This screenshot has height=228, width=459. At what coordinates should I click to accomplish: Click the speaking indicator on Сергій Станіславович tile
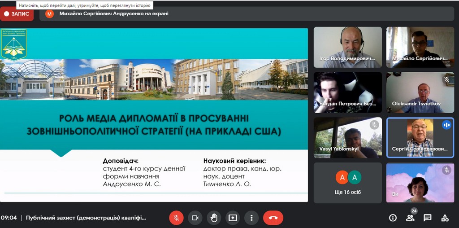tap(446, 125)
